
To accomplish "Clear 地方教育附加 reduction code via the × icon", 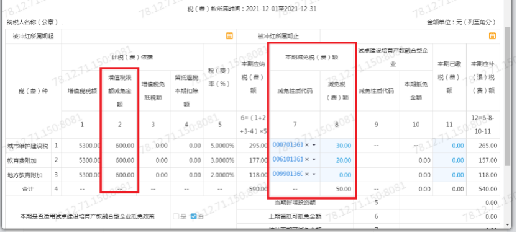I will click(x=306, y=174).
